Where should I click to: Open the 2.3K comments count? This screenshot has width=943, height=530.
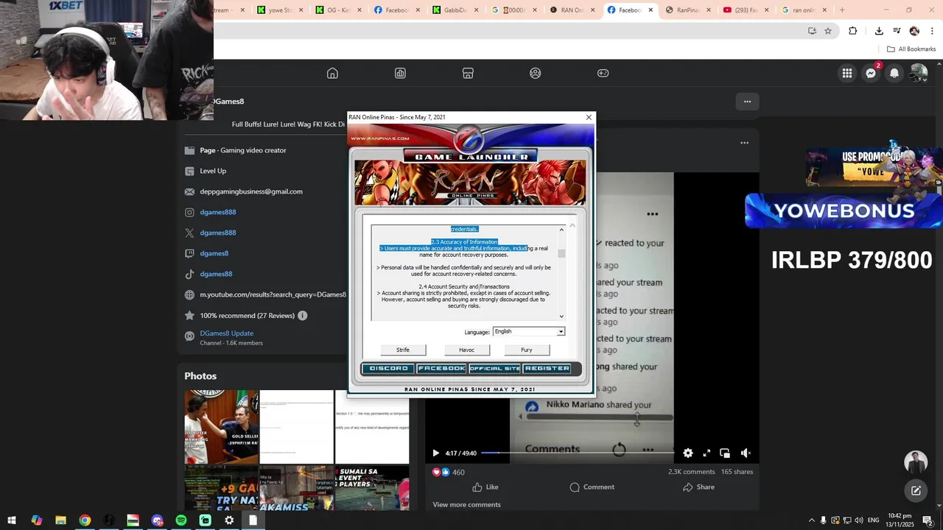click(691, 472)
